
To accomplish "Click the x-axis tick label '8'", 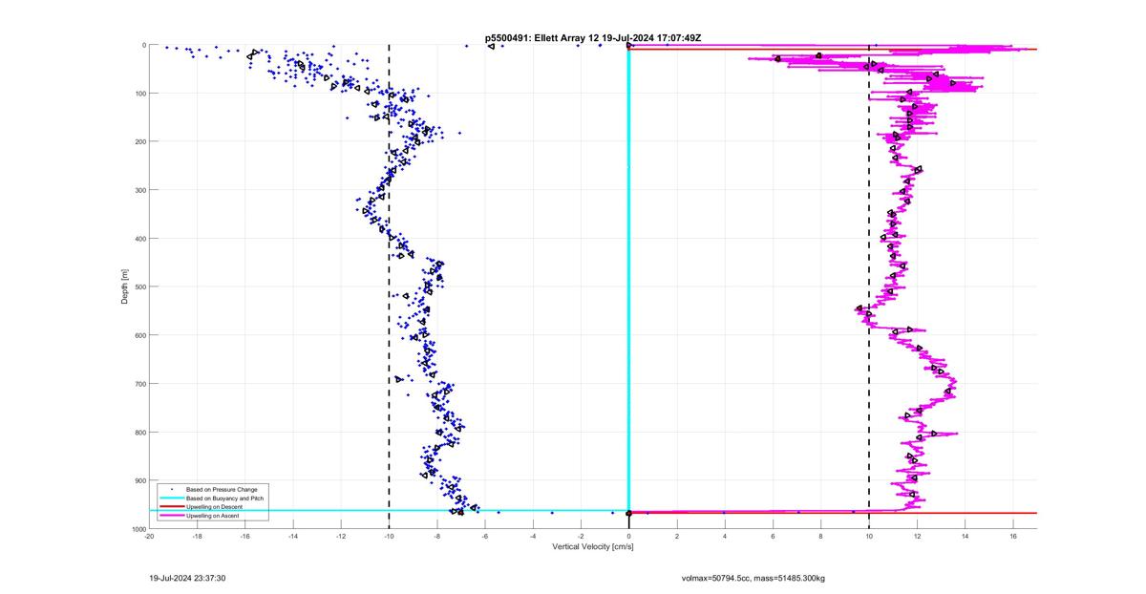I will pyautogui.click(x=821, y=537).
